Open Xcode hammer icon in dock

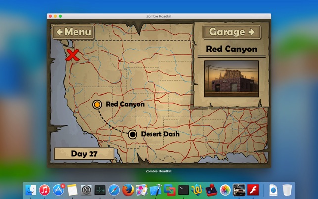point(156,190)
